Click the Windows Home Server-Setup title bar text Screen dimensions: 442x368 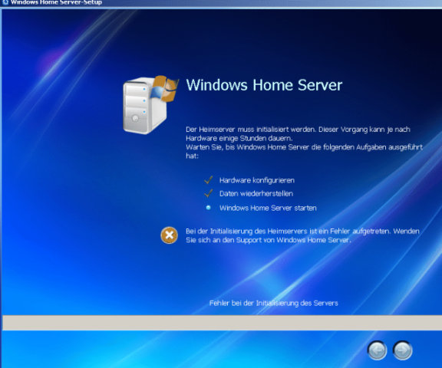(56, 2)
